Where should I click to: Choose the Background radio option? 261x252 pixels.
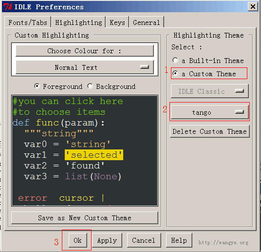click(x=90, y=86)
